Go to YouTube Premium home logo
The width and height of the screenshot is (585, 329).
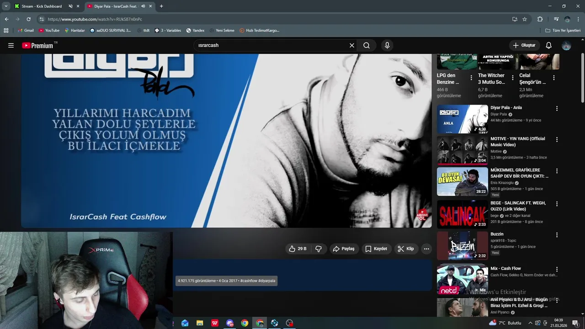pos(37,45)
